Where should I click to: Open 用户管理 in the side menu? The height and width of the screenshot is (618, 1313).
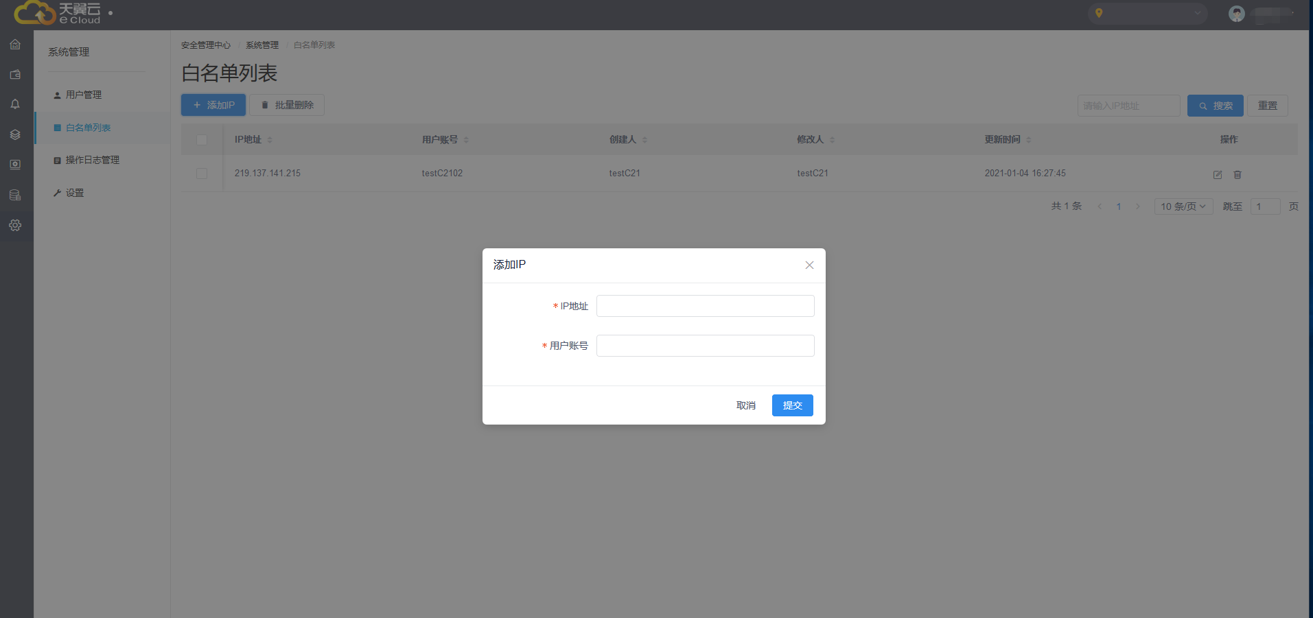84,95
